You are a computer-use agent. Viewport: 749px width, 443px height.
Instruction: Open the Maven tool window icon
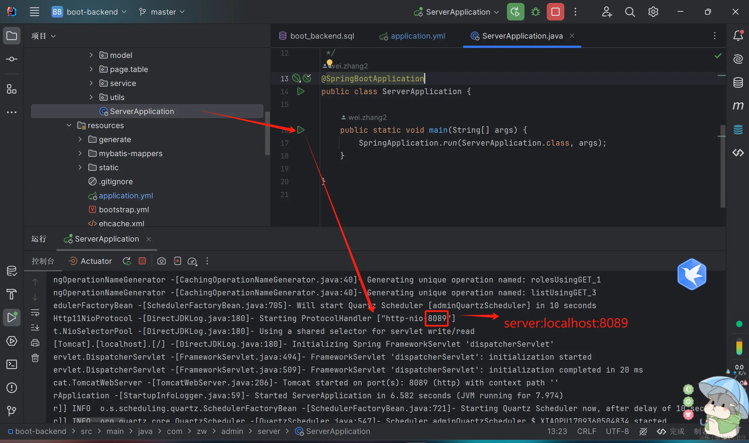click(738, 106)
